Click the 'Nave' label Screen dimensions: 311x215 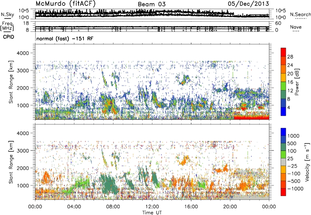pos(296,27)
